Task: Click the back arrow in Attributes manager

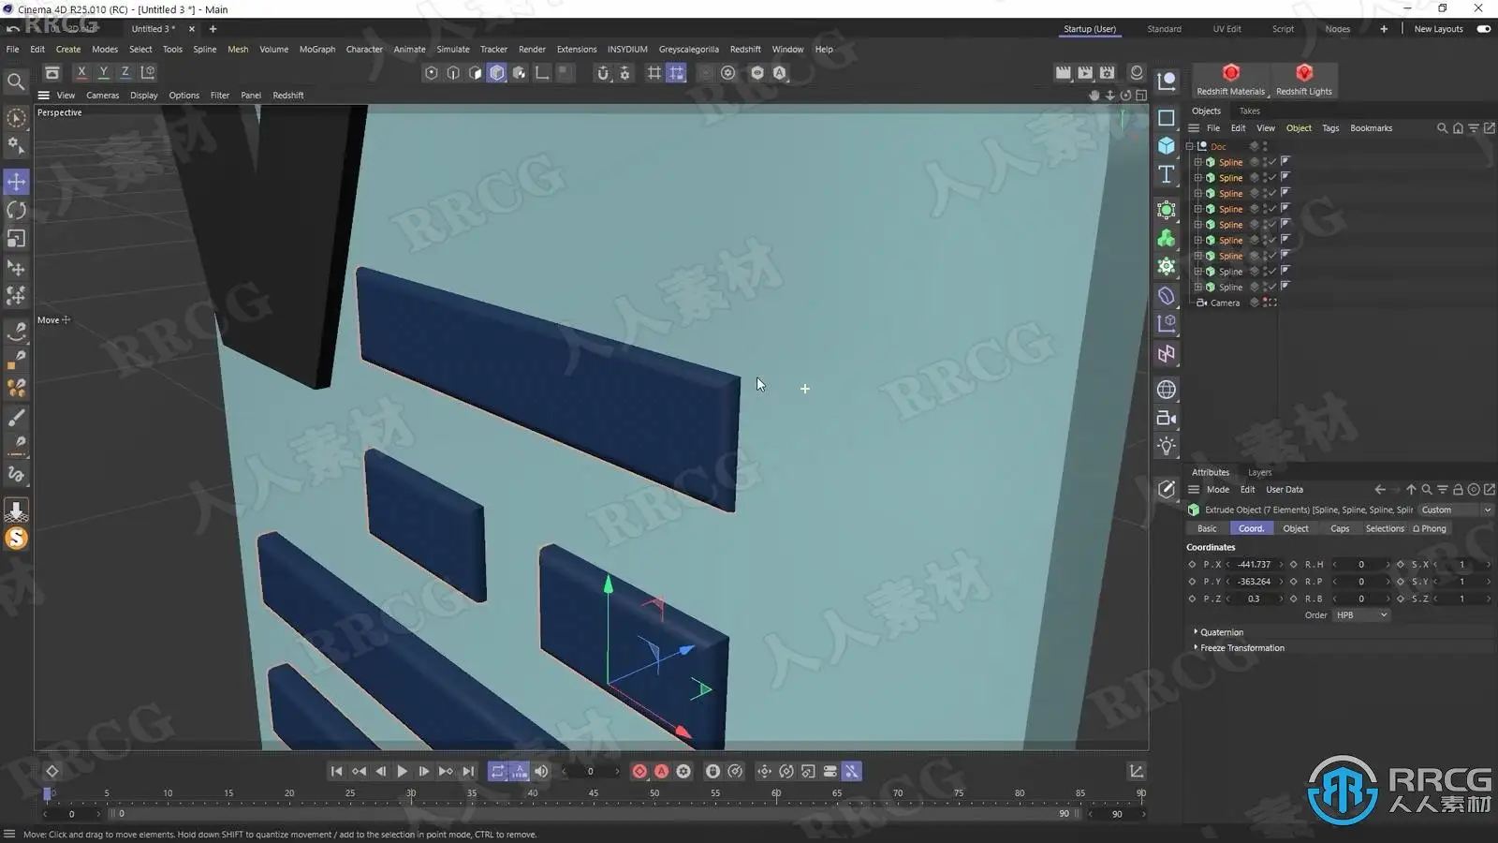Action: (x=1379, y=490)
